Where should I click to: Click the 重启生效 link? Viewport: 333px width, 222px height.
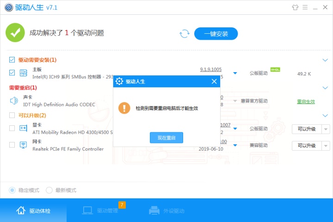[x=306, y=102]
